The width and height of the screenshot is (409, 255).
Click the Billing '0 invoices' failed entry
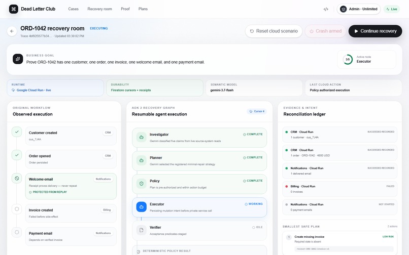[x=339, y=189]
